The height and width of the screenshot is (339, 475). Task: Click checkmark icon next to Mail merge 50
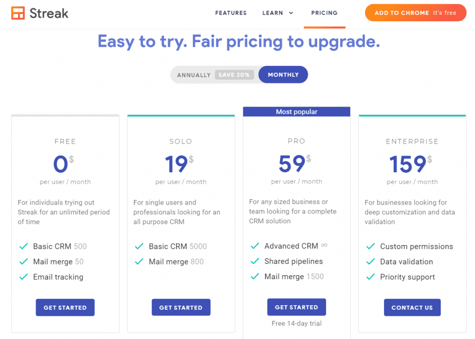[24, 261]
